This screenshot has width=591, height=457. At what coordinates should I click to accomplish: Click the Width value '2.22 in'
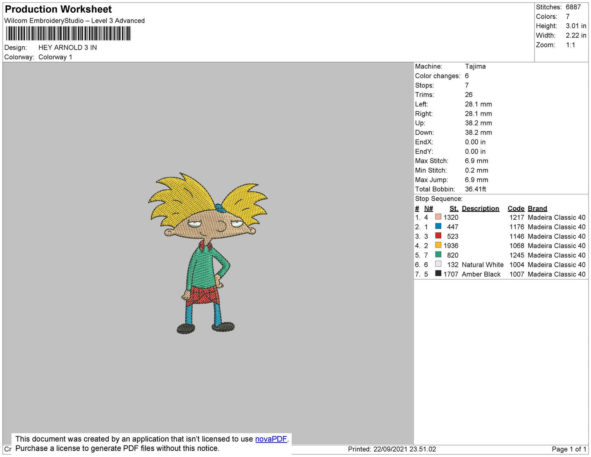point(576,35)
